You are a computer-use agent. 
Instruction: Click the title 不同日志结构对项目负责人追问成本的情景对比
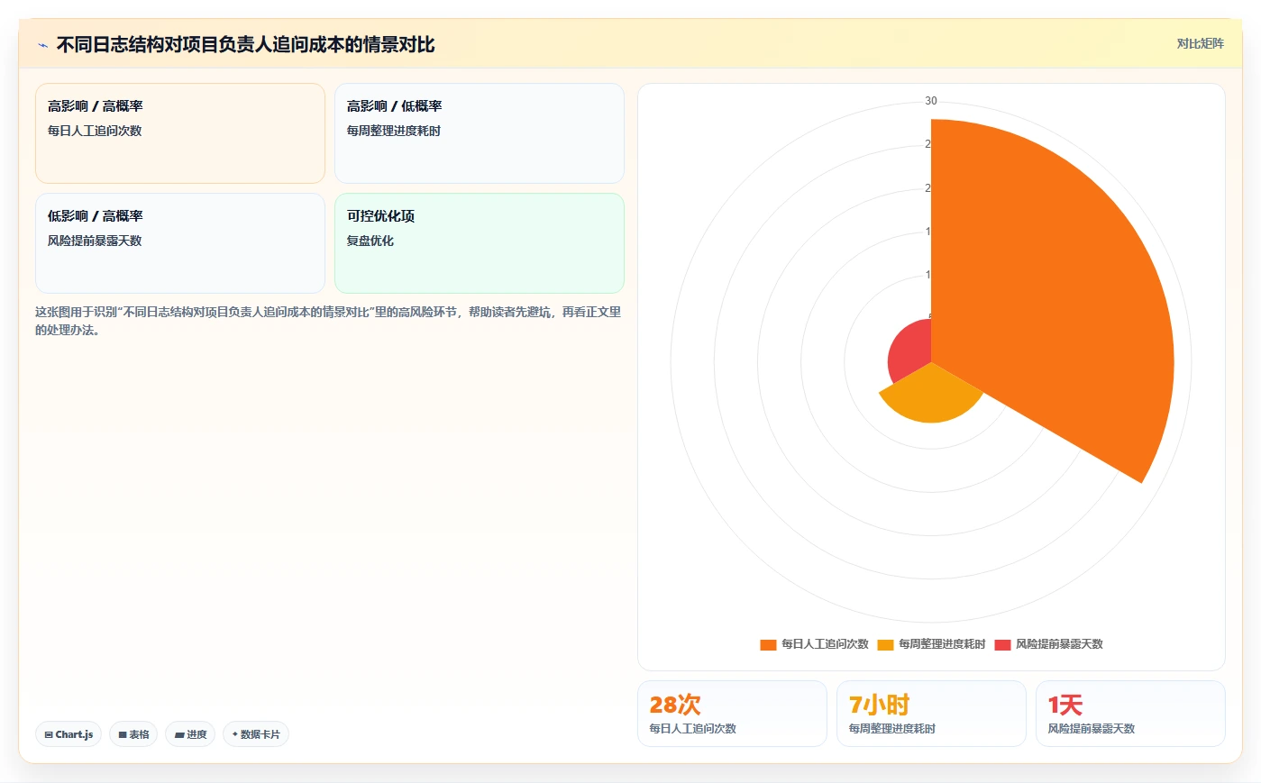pyautogui.click(x=245, y=45)
